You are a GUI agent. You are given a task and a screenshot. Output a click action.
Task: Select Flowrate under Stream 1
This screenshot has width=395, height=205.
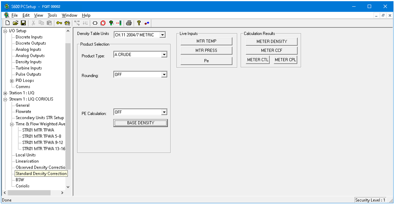click(23, 112)
